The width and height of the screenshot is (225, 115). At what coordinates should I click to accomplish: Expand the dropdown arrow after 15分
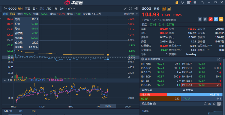[x=74, y=9]
